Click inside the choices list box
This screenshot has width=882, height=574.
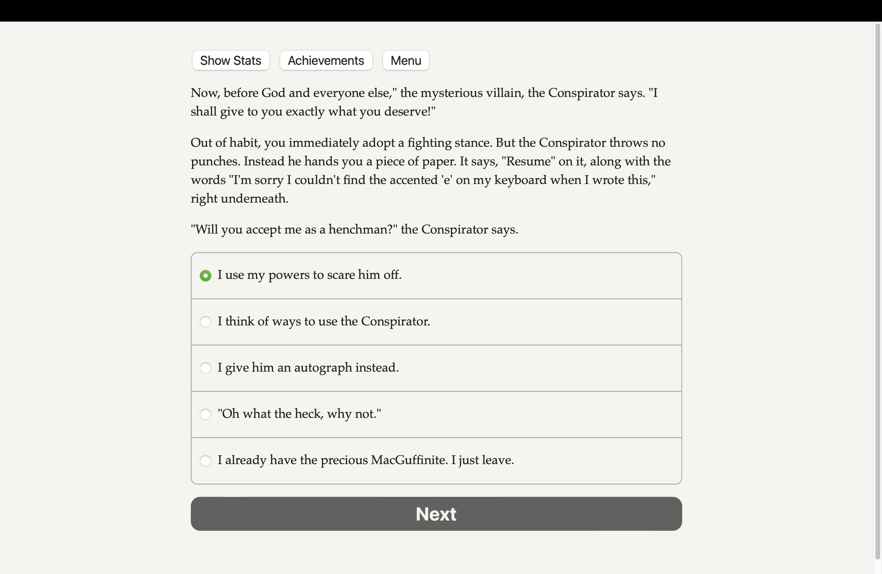[x=436, y=368]
